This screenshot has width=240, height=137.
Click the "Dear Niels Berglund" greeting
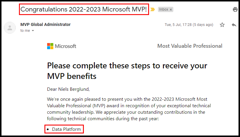[x=68, y=89]
